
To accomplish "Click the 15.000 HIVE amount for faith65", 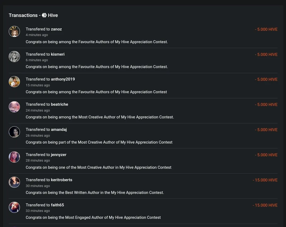I will 265,205.
